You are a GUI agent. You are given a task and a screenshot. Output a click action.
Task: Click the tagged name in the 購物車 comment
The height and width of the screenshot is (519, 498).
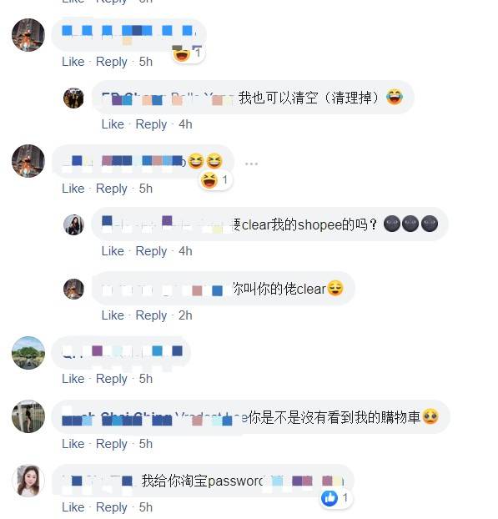210,418
